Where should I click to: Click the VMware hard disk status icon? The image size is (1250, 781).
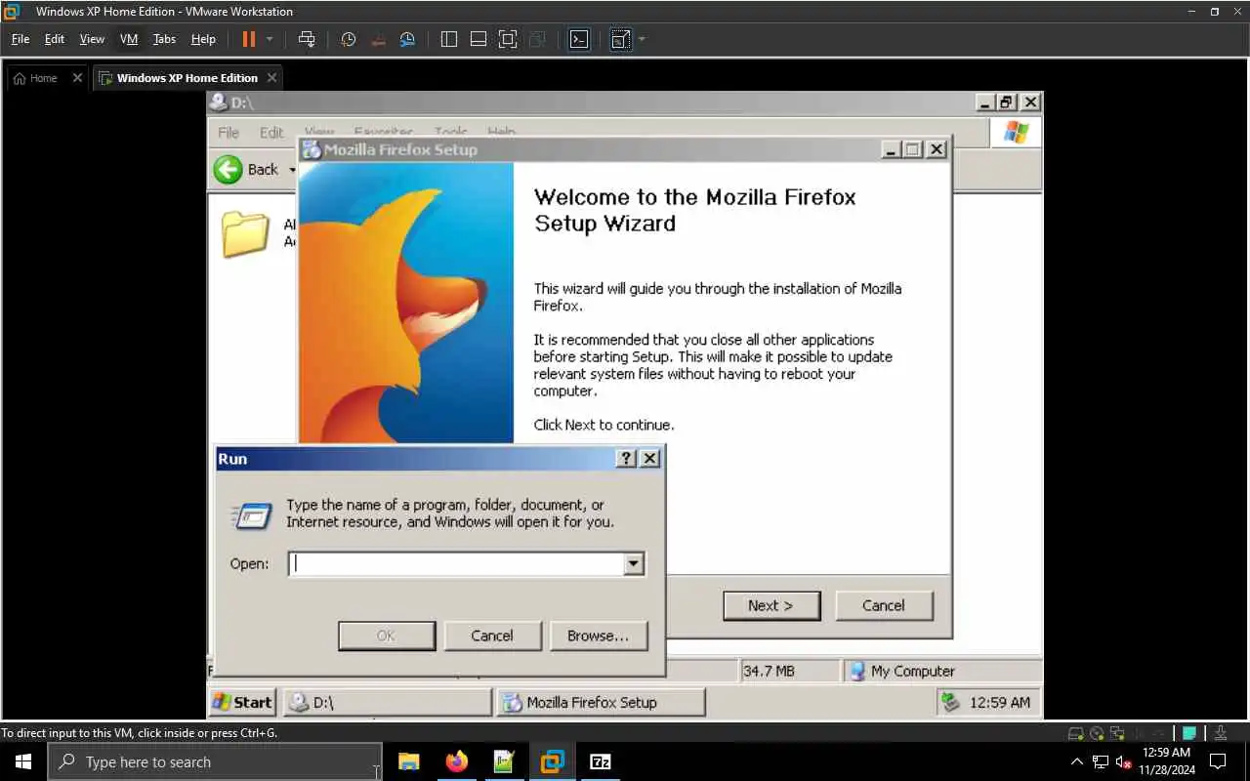1075,733
